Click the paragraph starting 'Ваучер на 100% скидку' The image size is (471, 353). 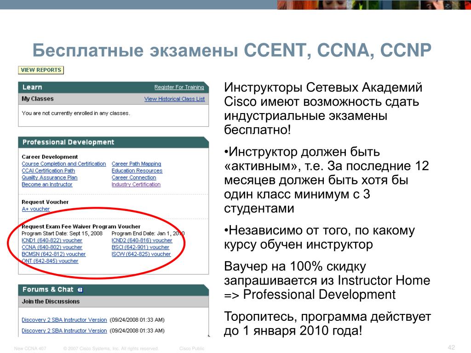tap(327, 281)
